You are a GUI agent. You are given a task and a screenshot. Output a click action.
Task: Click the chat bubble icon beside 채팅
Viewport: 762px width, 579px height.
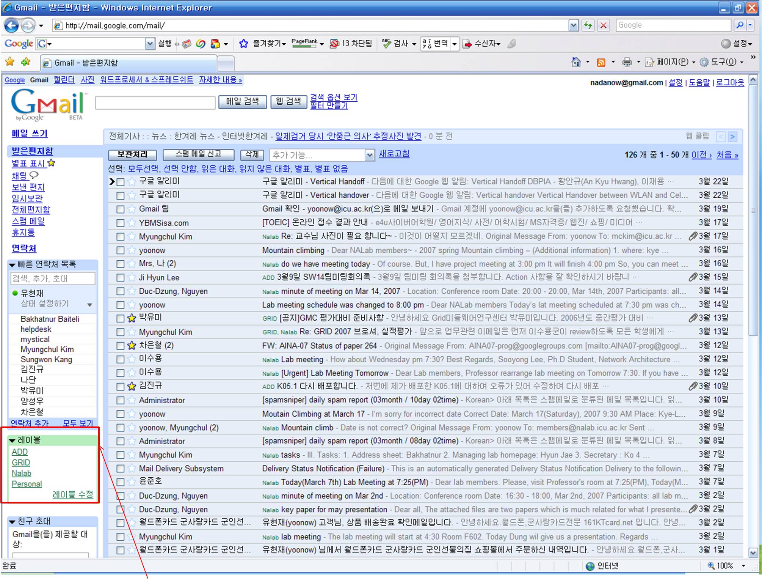pyautogui.click(x=34, y=175)
